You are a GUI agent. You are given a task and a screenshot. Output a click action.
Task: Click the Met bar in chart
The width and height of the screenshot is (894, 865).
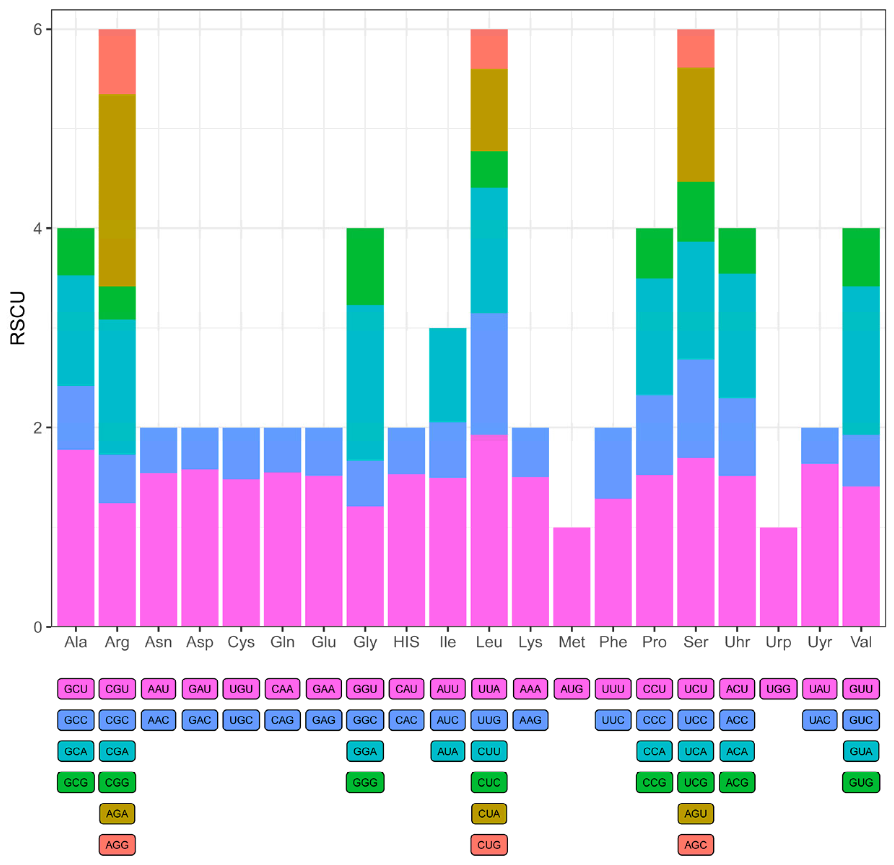[572, 577]
